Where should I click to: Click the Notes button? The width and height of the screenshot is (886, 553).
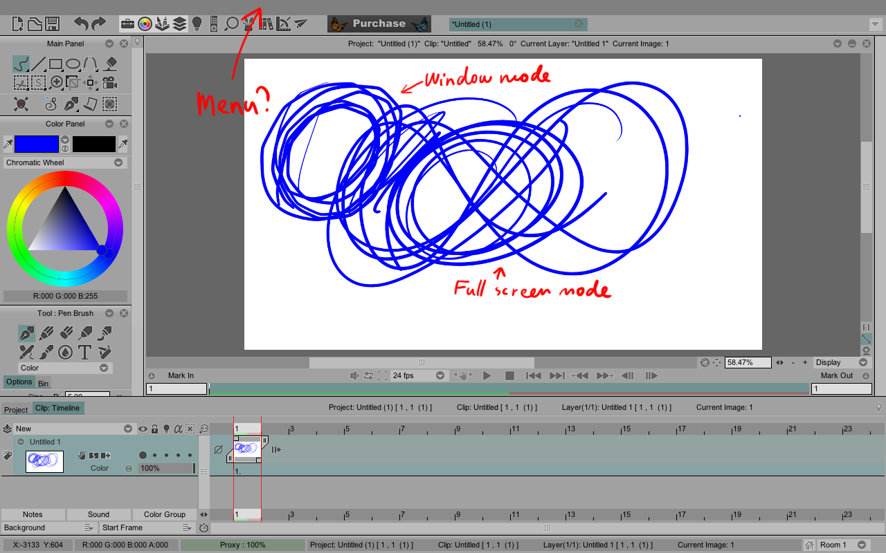(33, 514)
